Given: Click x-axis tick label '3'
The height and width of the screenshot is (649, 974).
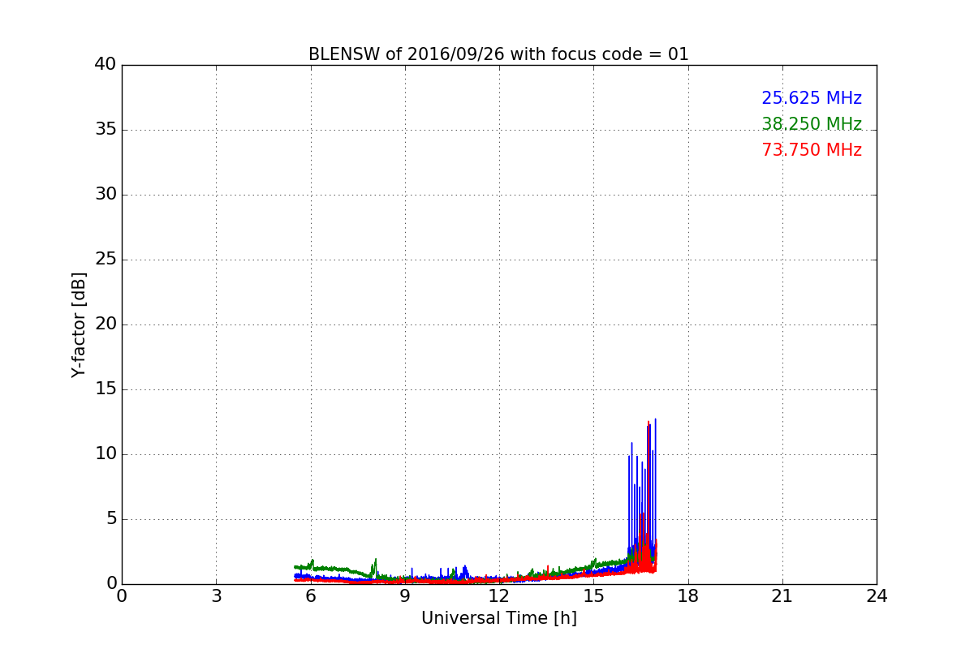Looking at the screenshot, I should click(216, 596).
